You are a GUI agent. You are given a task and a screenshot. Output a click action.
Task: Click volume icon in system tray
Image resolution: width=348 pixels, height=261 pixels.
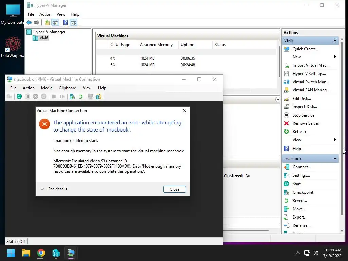[x=315, y=253]
